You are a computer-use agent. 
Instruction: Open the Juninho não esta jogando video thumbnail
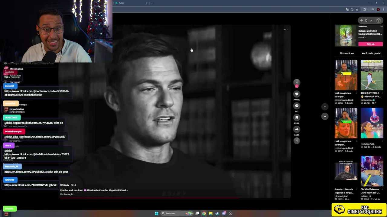346,171
